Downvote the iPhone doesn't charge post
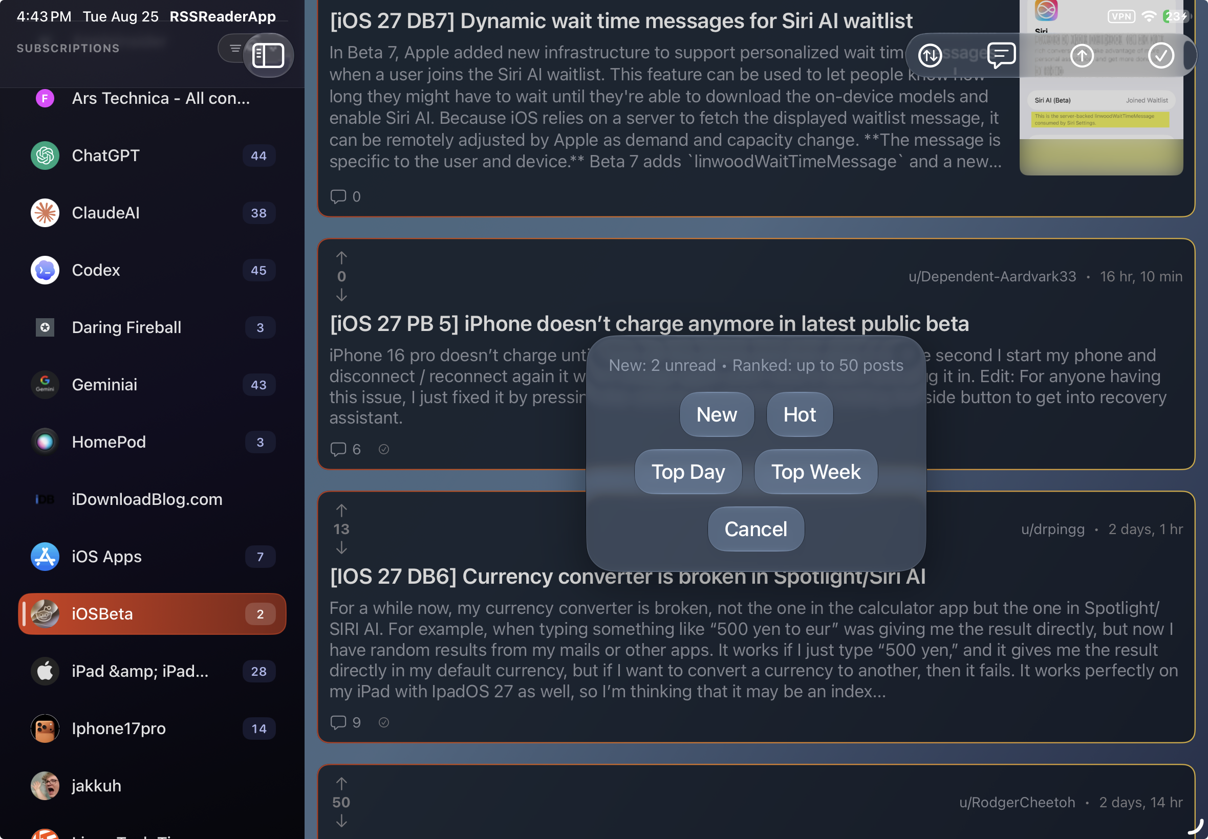This screenshot has height=839, width=1208. tap(341, 295)
